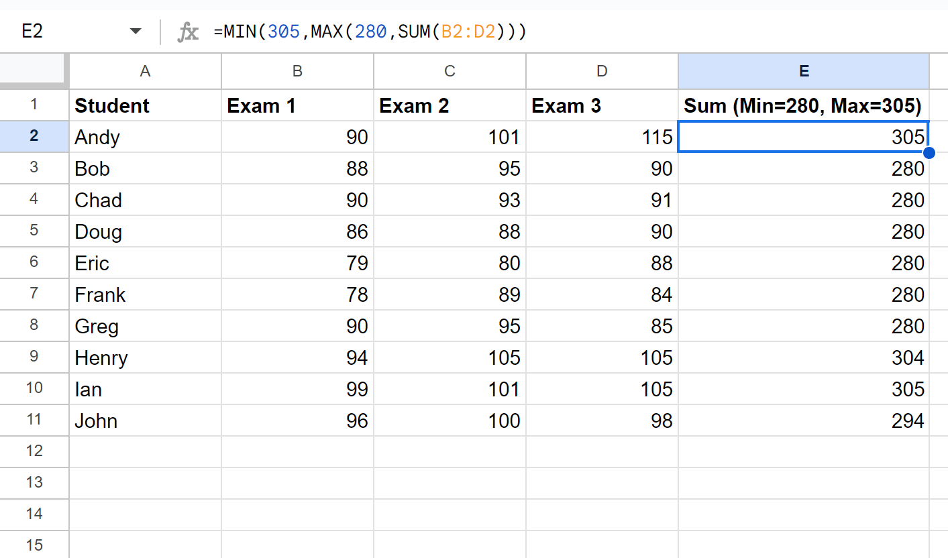Click the cell containing 'Frank'
Screen dimensions: 948x558
[145, 294]
